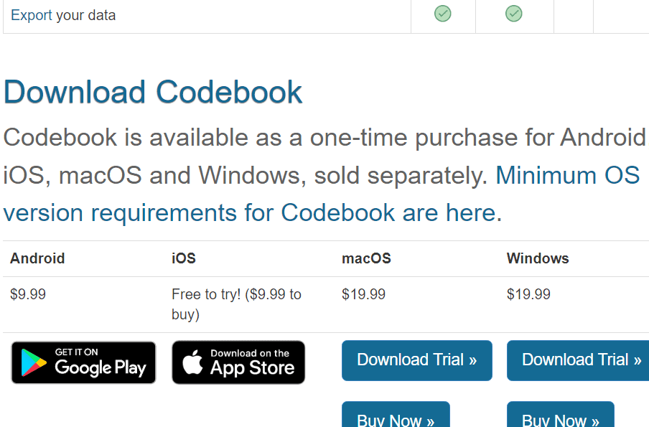This screenshot has width=649, height=427.
Task: Click the Download Codebook heading
Action: 153,92
